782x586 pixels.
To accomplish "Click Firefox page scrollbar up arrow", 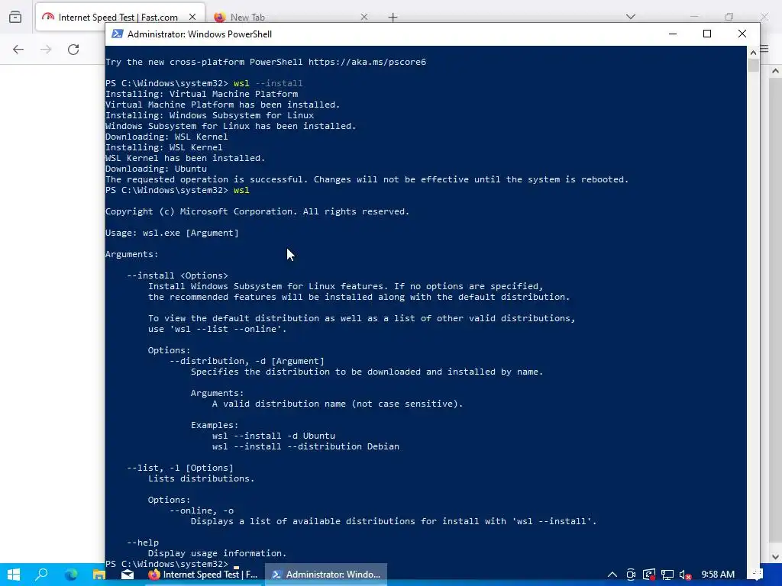I will tap(776, 71).
